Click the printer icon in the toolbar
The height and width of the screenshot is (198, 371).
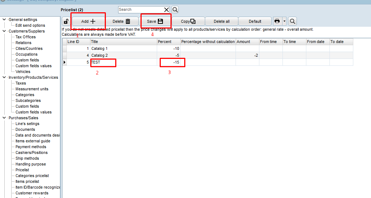pyautogui.click(x=277, y=21)
